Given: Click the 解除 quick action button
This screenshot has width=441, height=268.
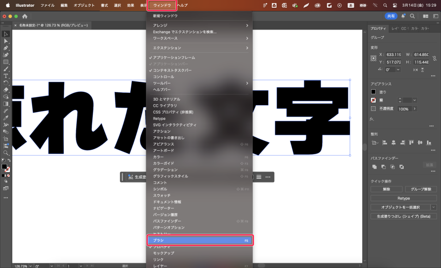Looking at the screenshot, I should pyautogui.click(x=387, y=189).
